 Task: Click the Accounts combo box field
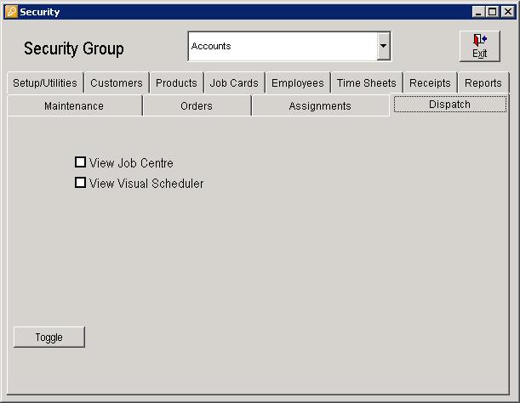[x=282, y=47]
